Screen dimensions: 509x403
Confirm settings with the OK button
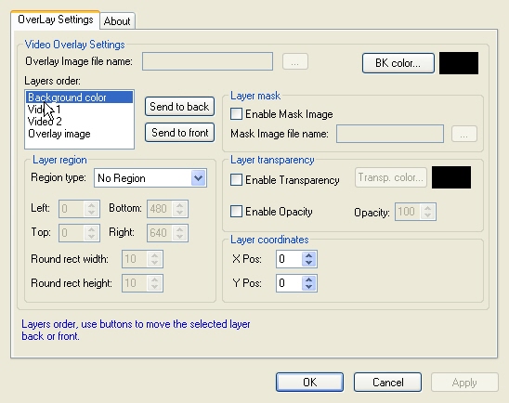pyautogui.click(x=309, y=382)
